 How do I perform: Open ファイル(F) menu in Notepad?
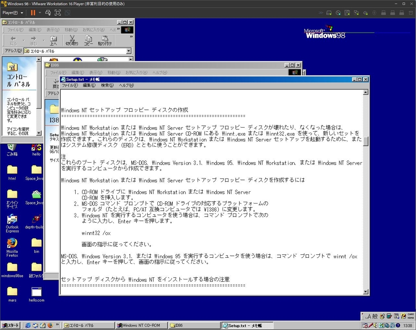click(70, 85)
